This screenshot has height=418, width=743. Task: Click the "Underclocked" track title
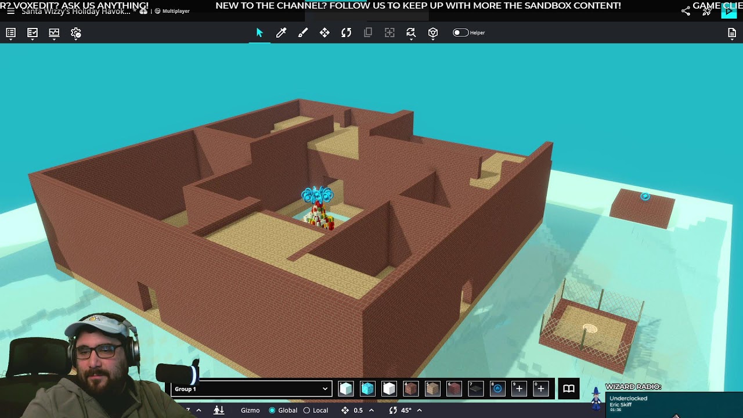[x=628, y=399]
